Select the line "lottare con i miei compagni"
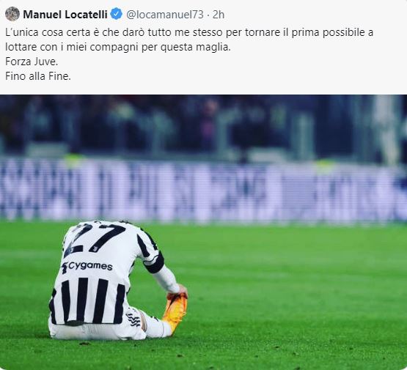The width and height of the screenshot is (407, 370). coord(118,48)
